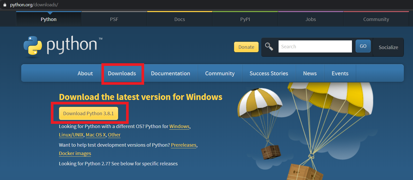Follow the Other link
Image resolution: width=413 pixels, height=180 pixels.
[x=114, y=135]
